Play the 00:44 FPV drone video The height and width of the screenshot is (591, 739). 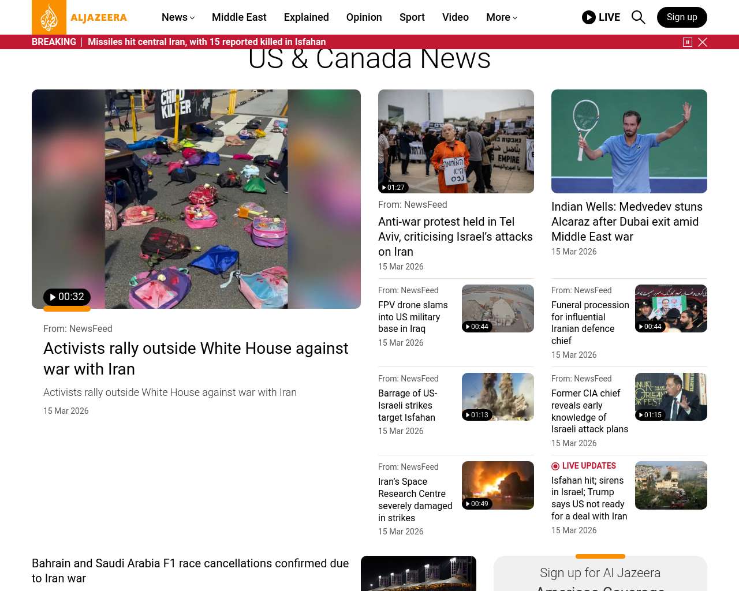[477, 327]
